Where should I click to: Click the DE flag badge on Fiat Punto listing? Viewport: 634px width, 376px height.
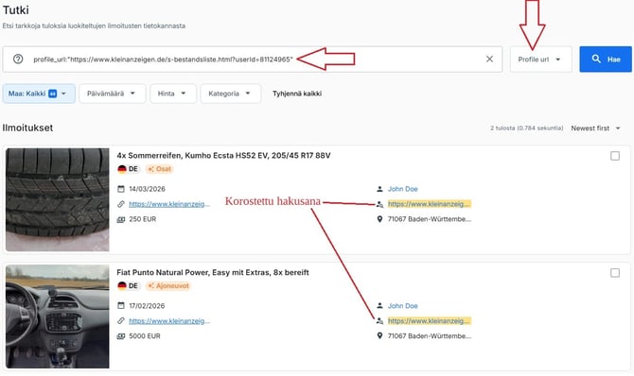click(128, 286)
